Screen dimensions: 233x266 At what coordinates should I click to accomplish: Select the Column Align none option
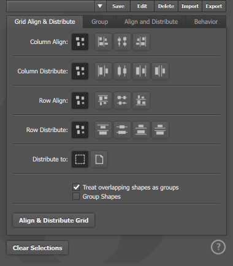point(80,42)
